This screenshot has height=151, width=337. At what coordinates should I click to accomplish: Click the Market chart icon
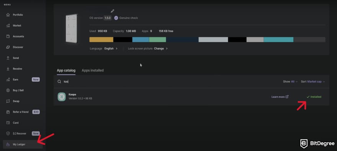(x=8, y=26)
